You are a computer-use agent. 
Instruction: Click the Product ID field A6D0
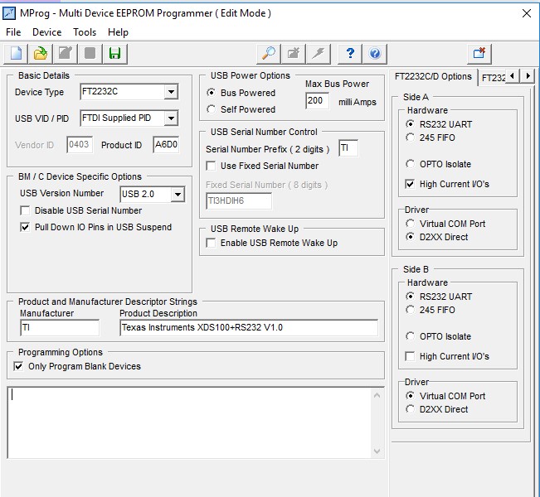click(x=166, y=145)
